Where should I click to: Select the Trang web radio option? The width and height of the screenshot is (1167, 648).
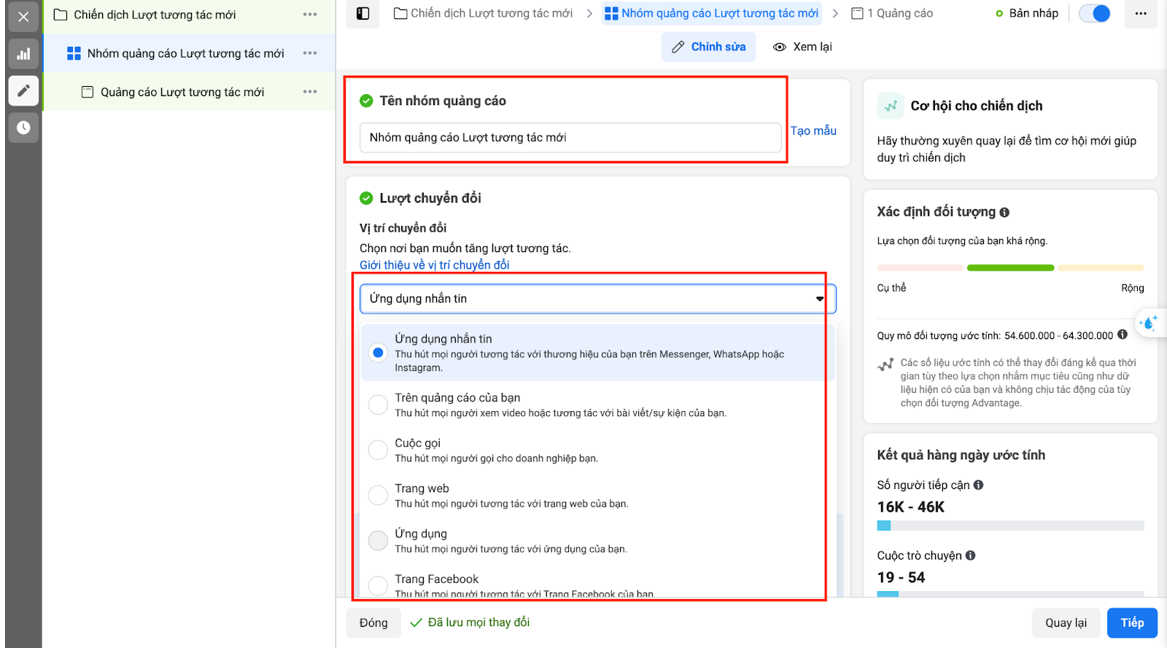click(378, 495)
